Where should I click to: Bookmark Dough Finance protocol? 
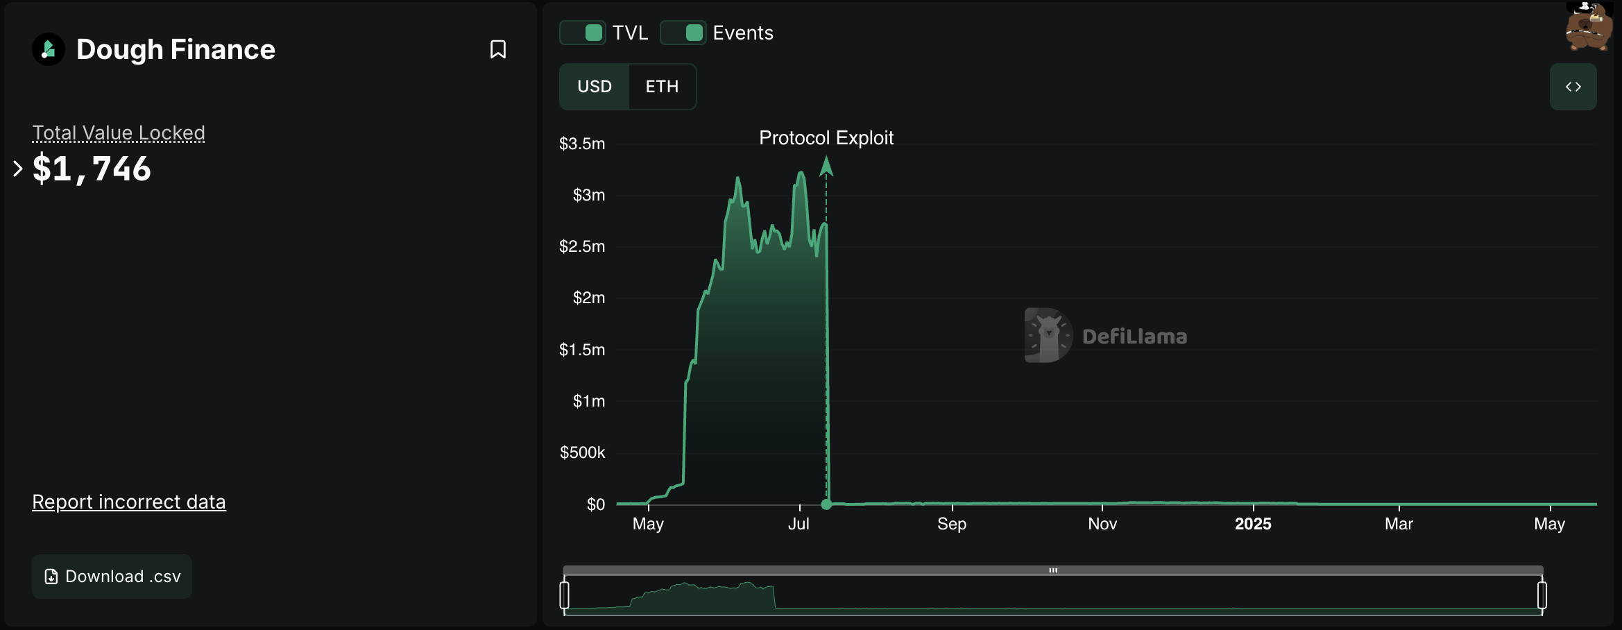click(x=497, y=49)
